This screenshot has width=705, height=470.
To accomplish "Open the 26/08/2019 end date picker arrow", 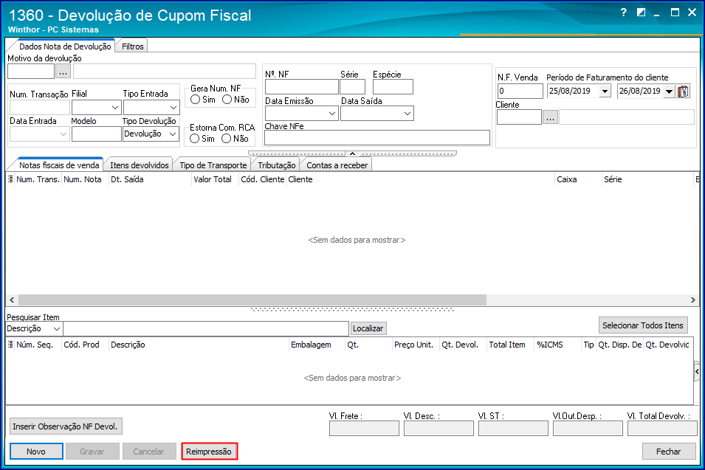I will pos(669,91).
